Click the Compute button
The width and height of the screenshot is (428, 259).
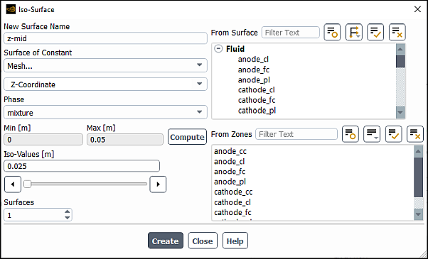tap(187, 137)
